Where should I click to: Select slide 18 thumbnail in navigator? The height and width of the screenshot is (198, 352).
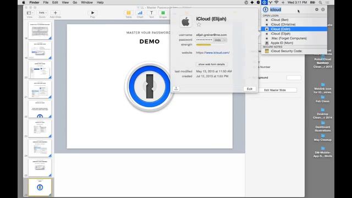click(40, 31)
